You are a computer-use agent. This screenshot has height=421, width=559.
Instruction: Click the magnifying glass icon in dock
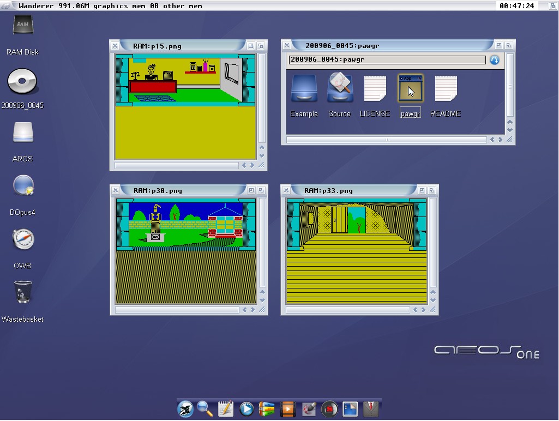pos(205,408)
